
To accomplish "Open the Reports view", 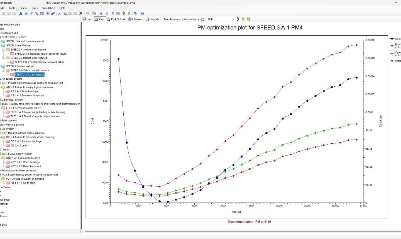I will 153,19.
